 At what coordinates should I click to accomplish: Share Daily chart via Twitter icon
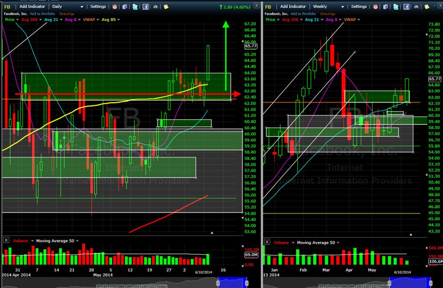coord(135,7)
